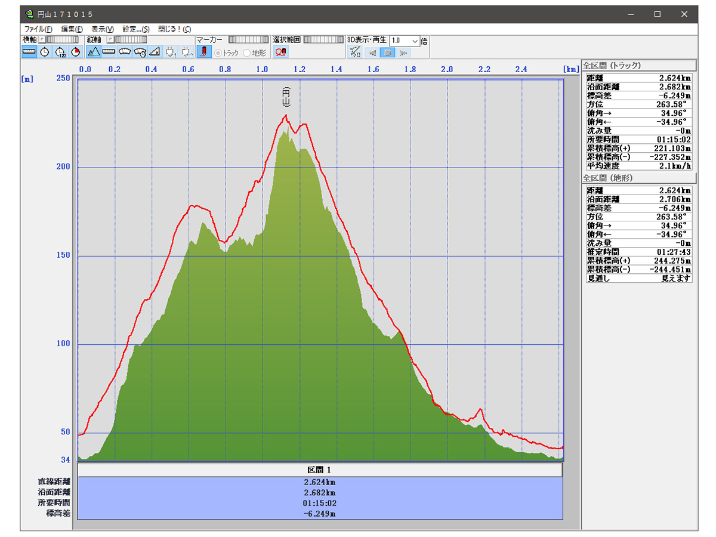Click the selection range search icon
716x537 pixels.
280,52
